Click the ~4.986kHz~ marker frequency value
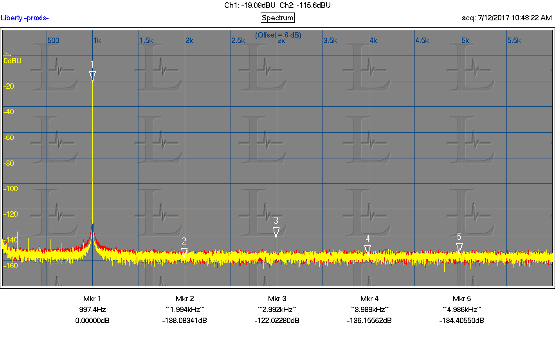This screenshot has width=555, height=345. click(x=462, y=309)
